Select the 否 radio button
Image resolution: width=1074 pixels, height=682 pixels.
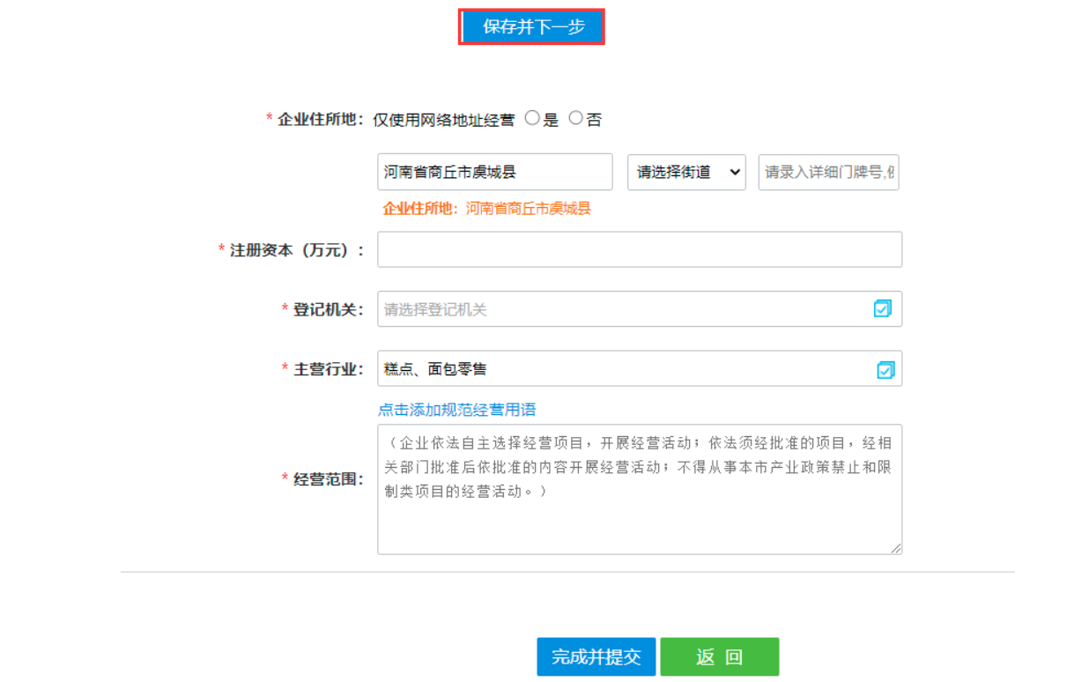point(575,115)
